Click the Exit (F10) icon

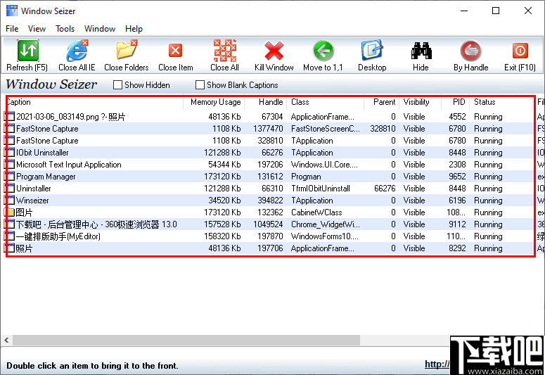pos(520,51)
